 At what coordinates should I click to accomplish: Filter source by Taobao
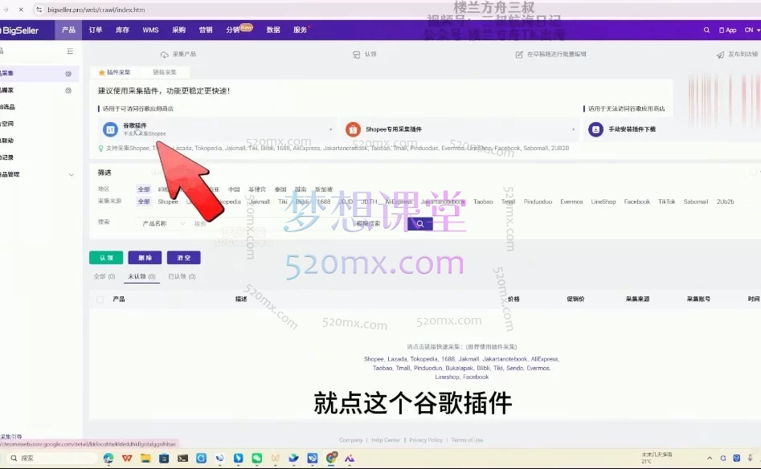tap(483, 202)
